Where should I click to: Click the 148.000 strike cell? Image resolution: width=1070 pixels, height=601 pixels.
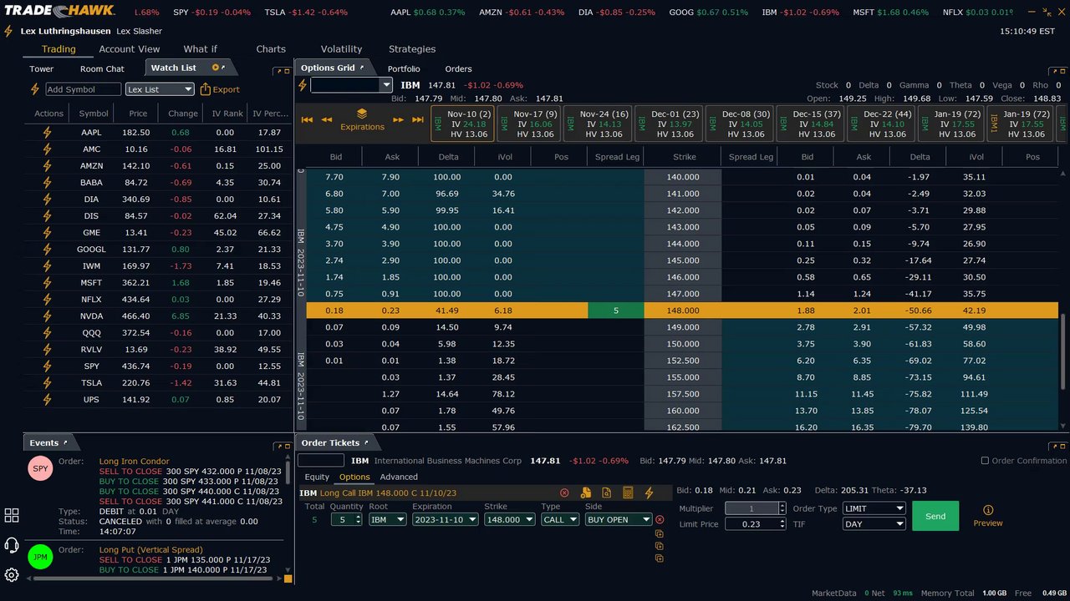click(x=682, y=311)
